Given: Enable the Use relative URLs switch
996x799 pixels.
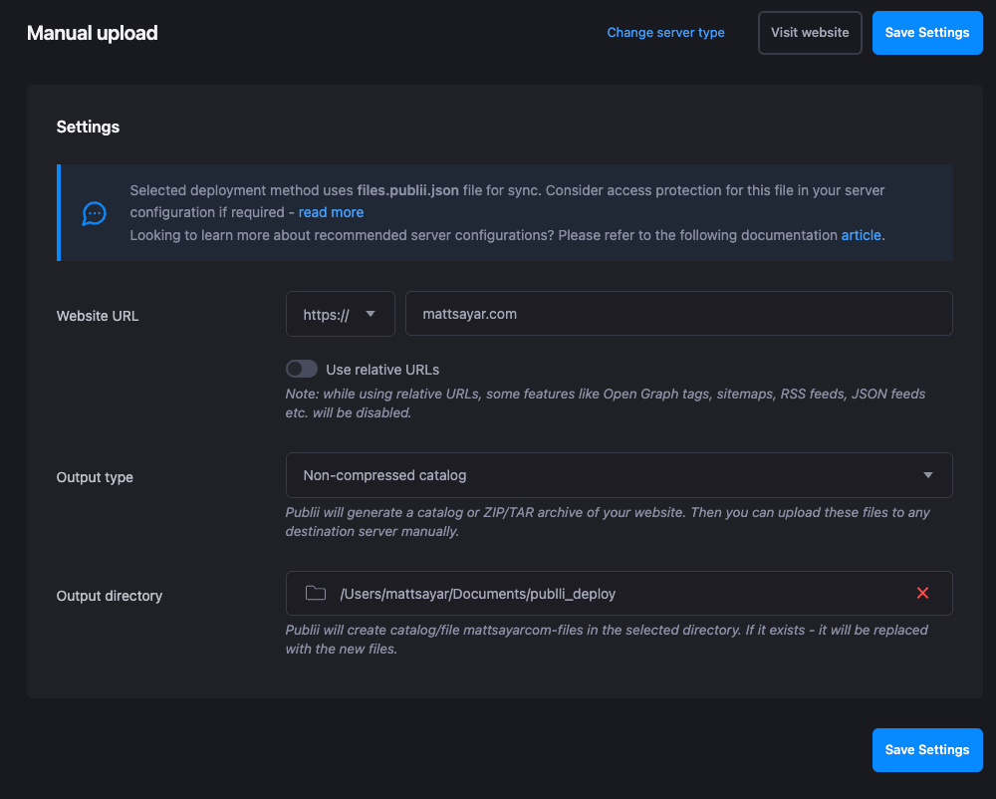Looking at the screenshot, I should [x=302, y=370].
